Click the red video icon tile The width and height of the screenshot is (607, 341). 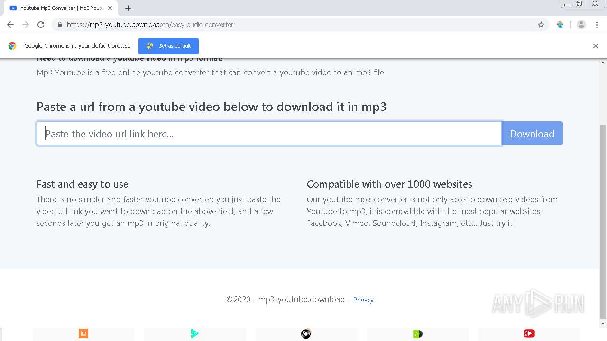point(529,334)
